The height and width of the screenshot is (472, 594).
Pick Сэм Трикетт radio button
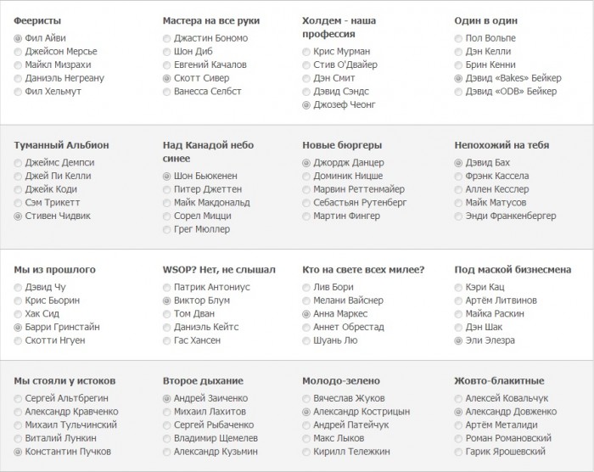pos(19,203)
